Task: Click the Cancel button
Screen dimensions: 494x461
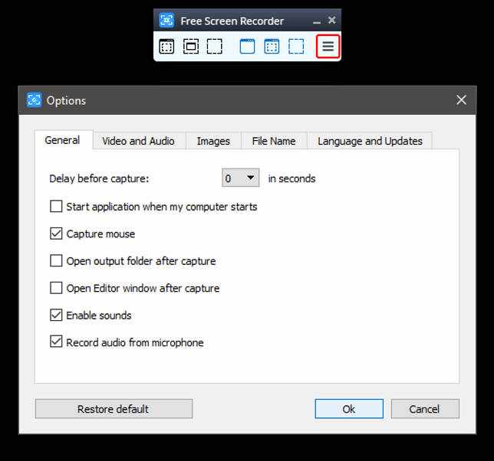Action: (425, 409)
